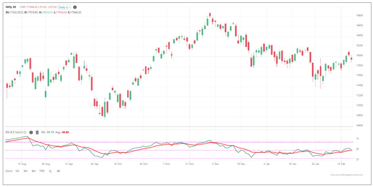The image size is (373, 187).
Task: Click the Nifty 50 symbol title
Action: click(12, 7)
